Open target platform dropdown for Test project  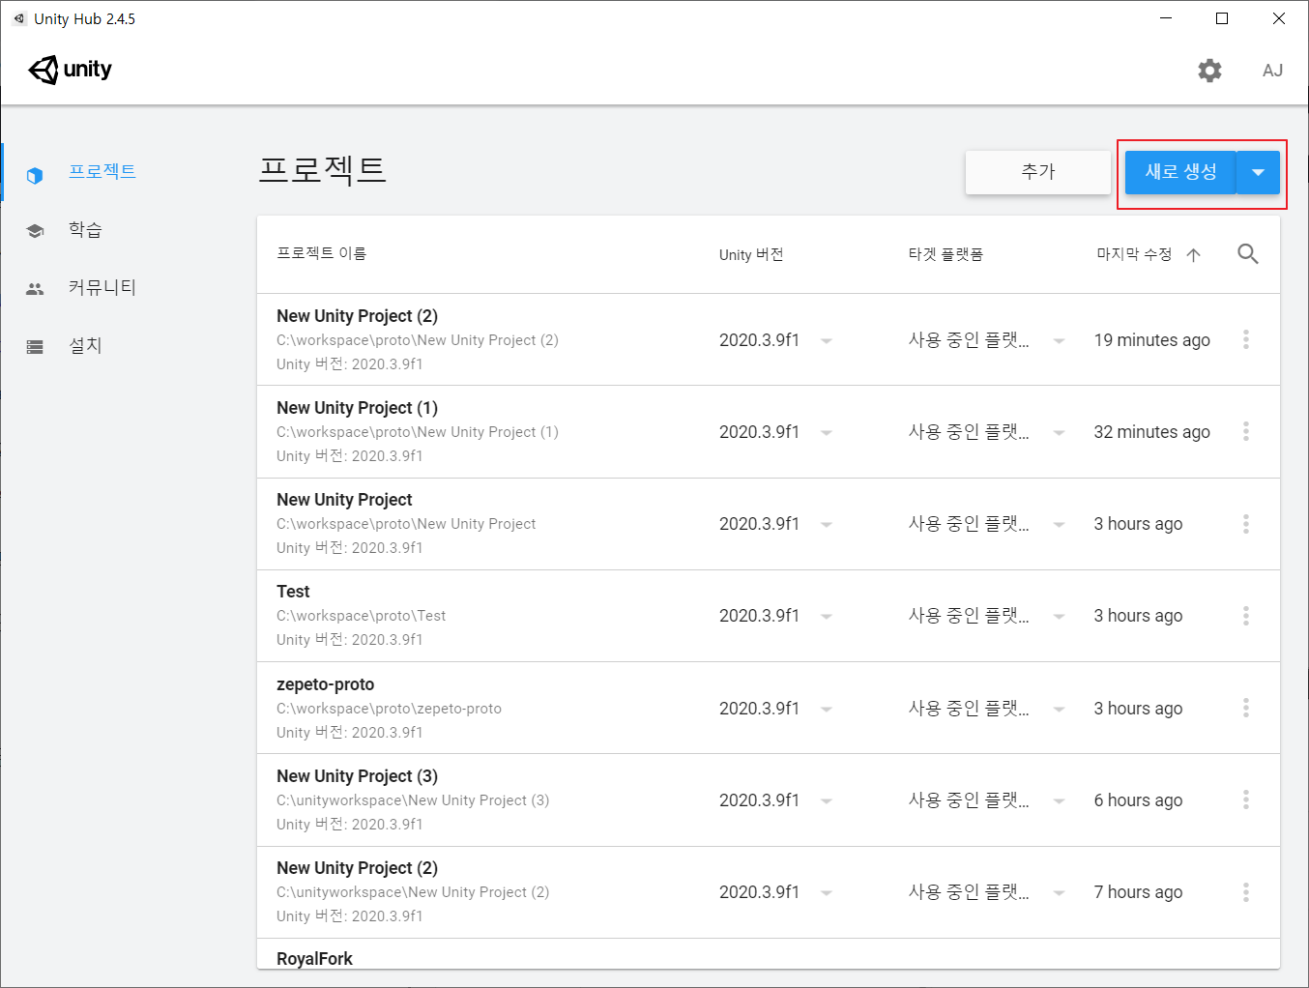[1060, 616]
